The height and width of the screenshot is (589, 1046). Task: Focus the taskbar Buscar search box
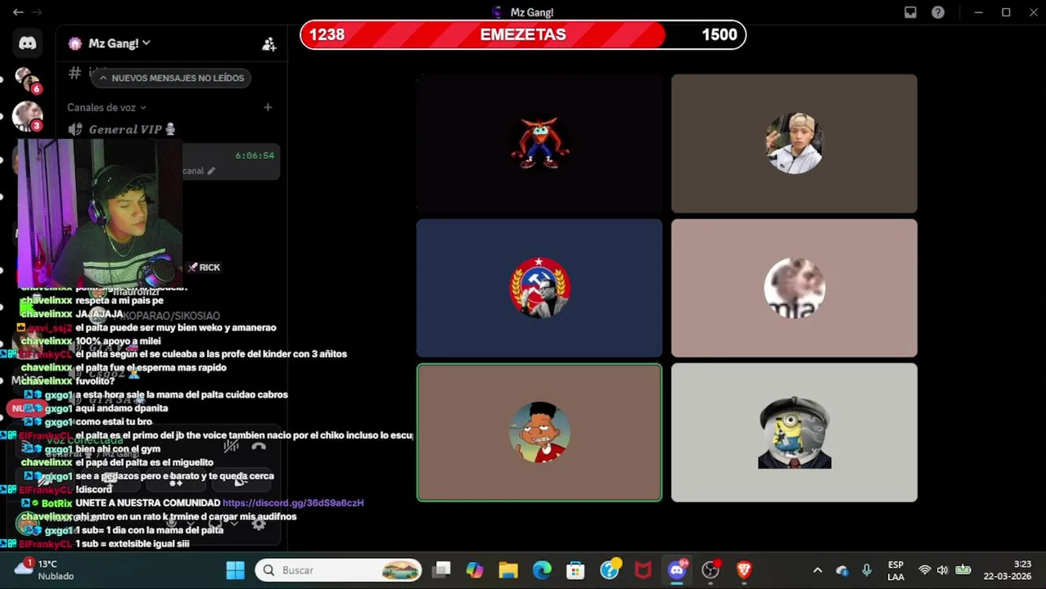(x=338, y=570)
